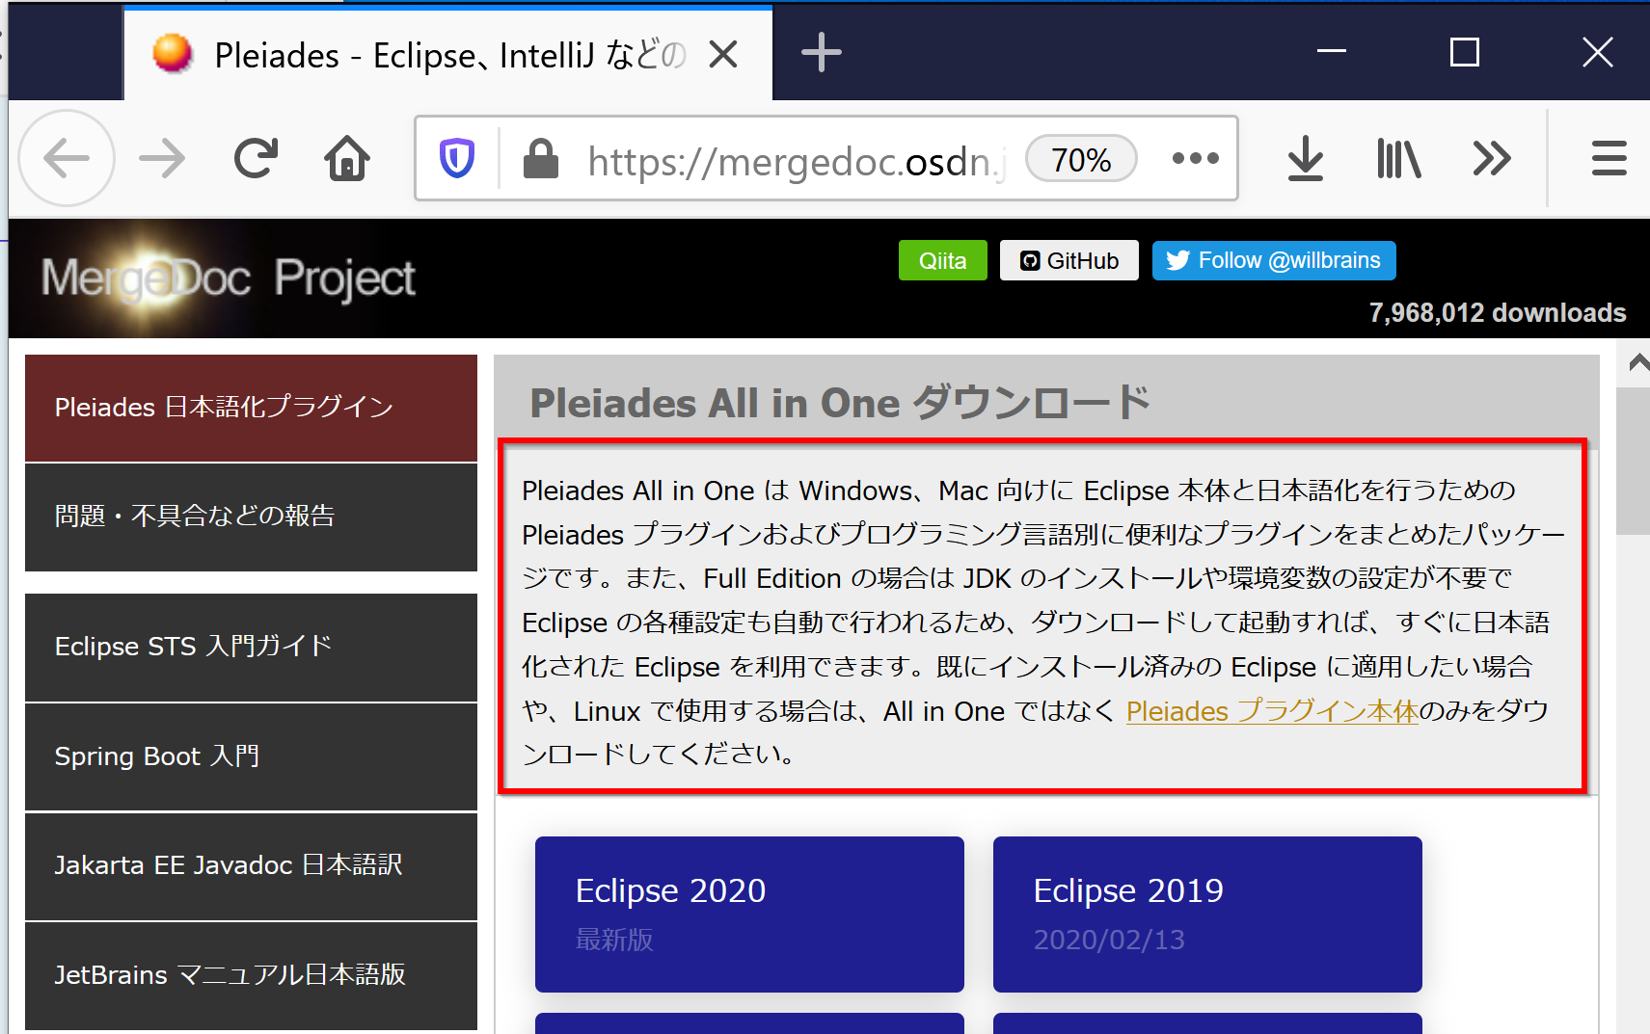
Task: Select the Eclipse 2020 download card
Action: pyautogui.click(x=749, y=914)
